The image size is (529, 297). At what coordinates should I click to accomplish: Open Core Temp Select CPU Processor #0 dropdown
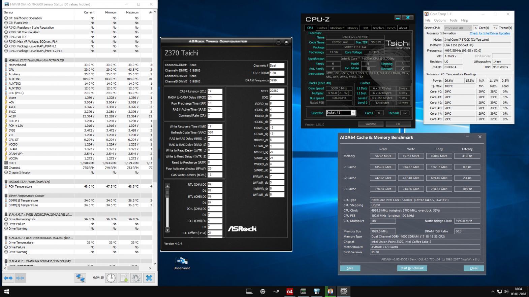click(458, 28)
